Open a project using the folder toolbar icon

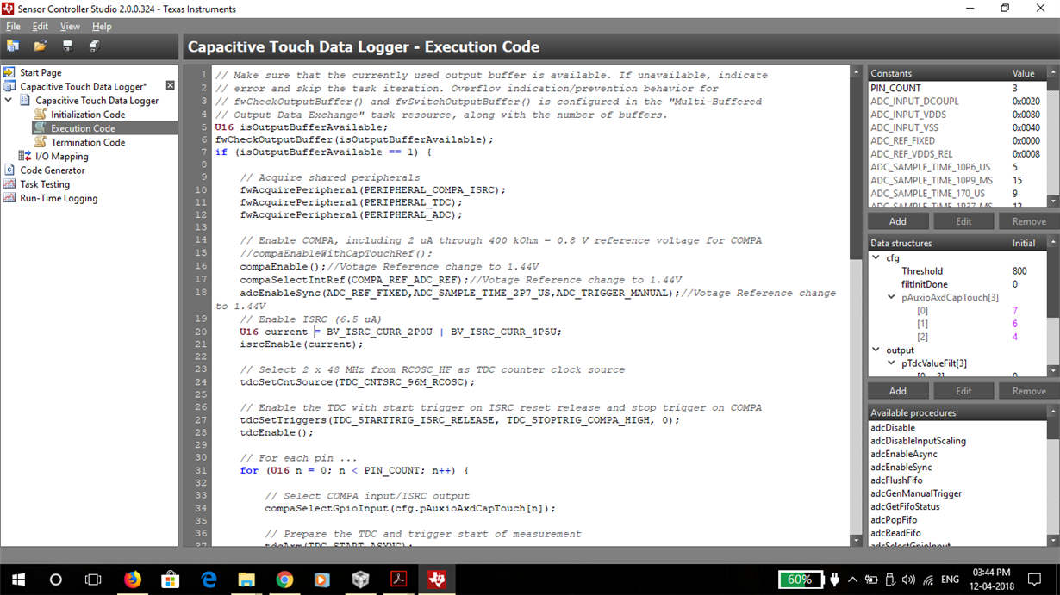39,45
